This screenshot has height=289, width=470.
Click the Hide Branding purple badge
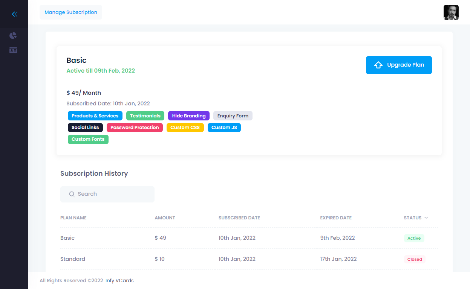point(188,116)
